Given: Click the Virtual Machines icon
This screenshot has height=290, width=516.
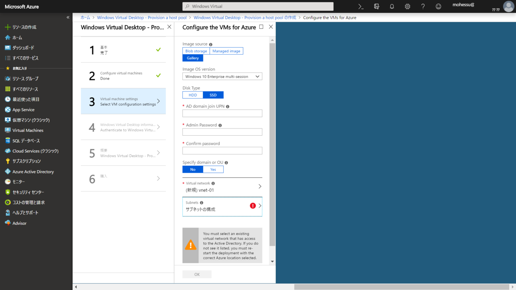Looking at the screenshot, I should [7, 130].
